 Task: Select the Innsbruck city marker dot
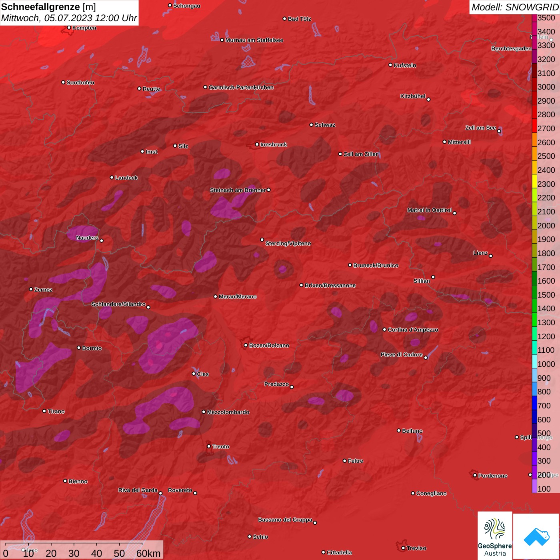tap(257, 144)
